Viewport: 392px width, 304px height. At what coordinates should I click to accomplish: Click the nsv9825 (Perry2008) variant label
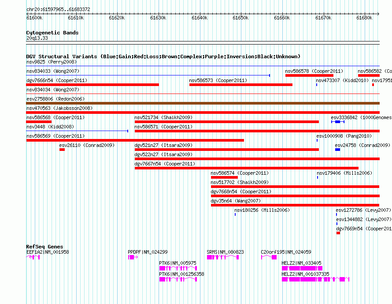pyautogui.click(x=52, y=62)
